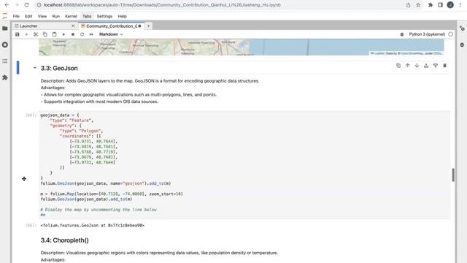
Task: Collapse the 3.3: GeoJson heading section
Action: click(35, 68)
